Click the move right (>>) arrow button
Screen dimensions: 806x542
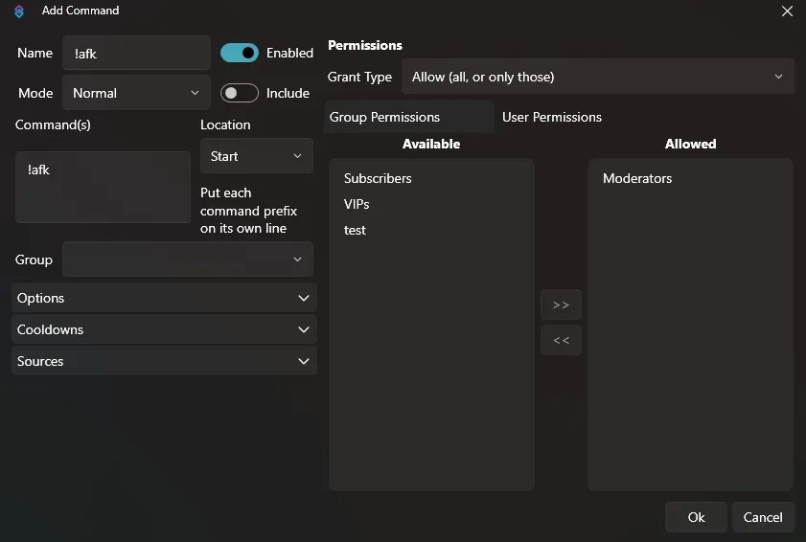tap(561, 305)
